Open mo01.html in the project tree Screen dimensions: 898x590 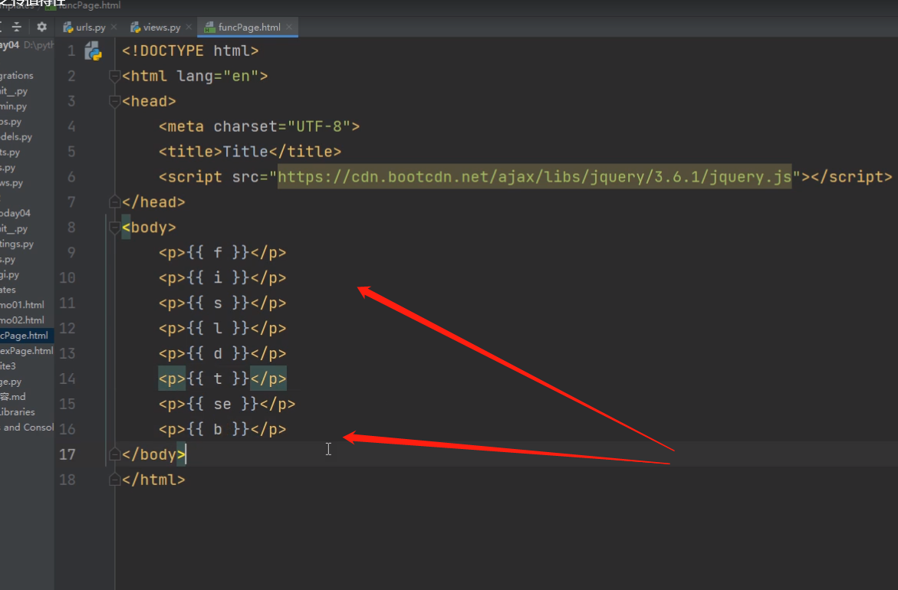pos(21,305)
